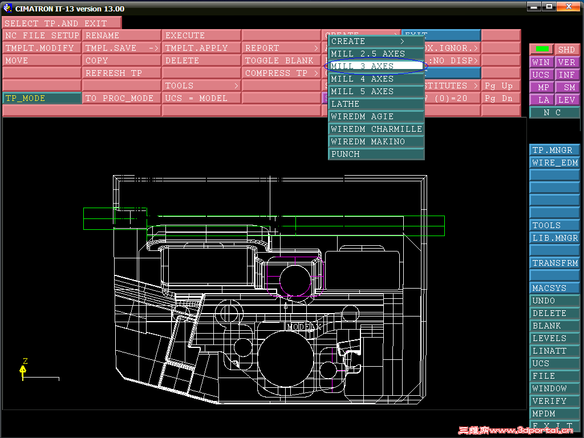Image resolution: width=584 pixels, height=438 pixels.
Task: Expand the COMPRESS TP submenu
Action: pyautogui.click(x=281, y=73)
